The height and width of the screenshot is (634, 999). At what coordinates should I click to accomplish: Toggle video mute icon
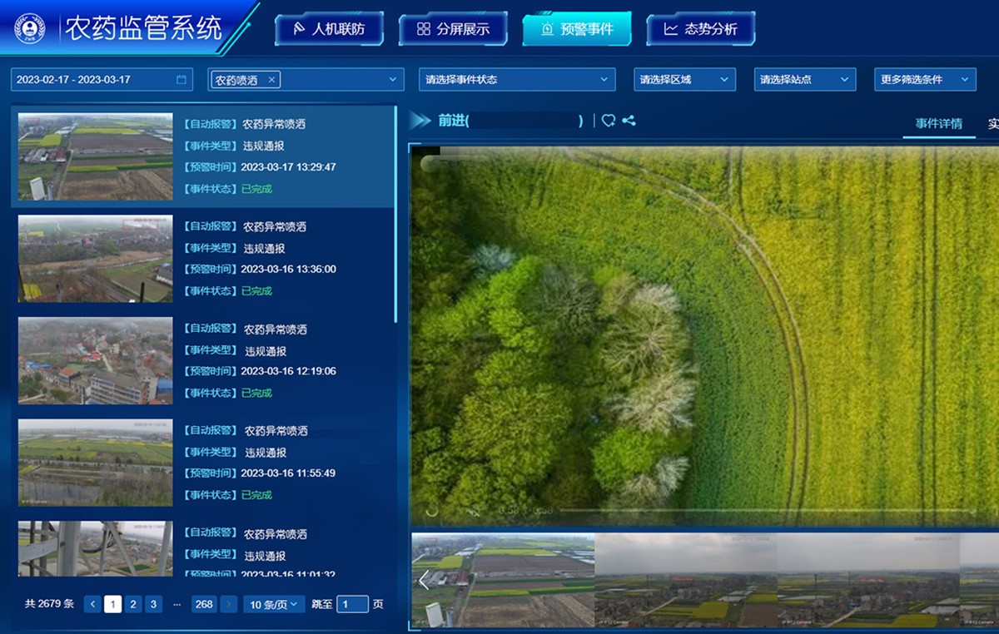475,511
